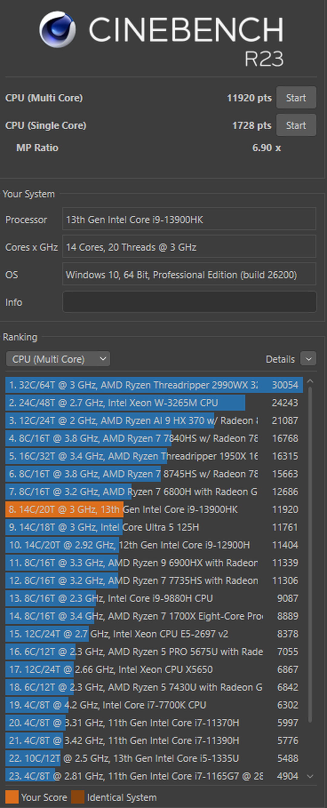327x808 pixels.
Task: Select the Threadripper 2990WX ranking entry
Action: pyautogui.click(x=154, y=385)
